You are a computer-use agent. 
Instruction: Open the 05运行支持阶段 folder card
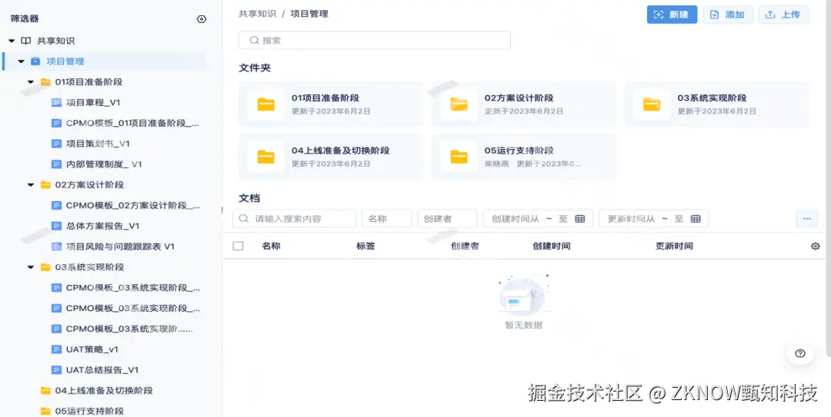tap(524, 157)
